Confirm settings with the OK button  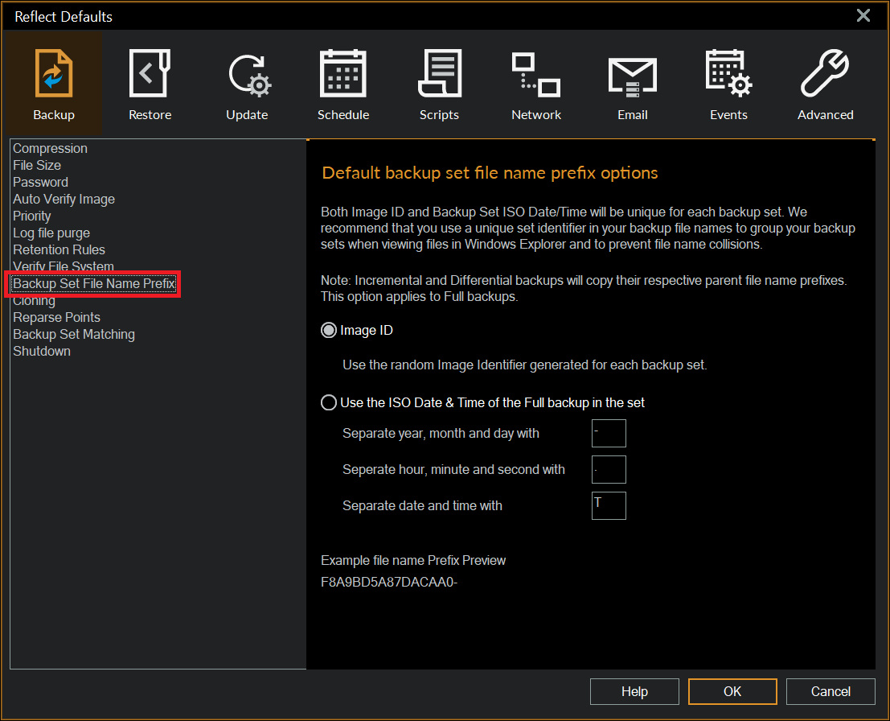[732, 691]
